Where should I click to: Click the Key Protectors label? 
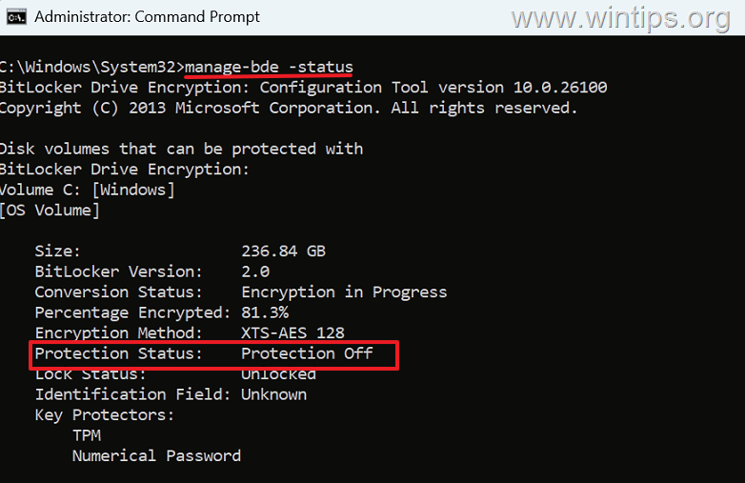click(x=105, y=415)
